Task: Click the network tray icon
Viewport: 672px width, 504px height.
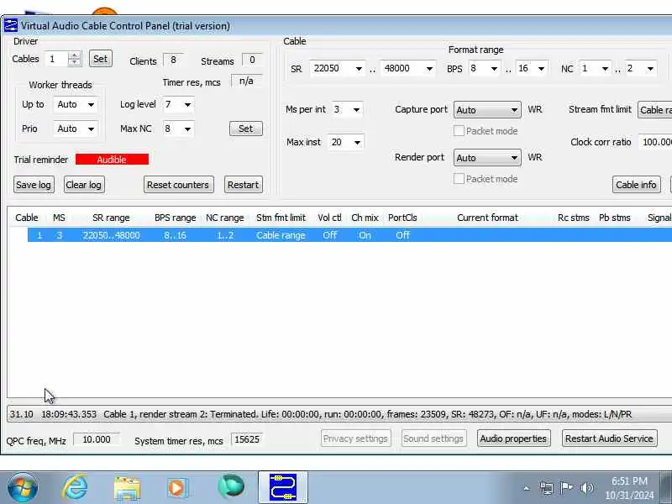Action: (547, 488)
